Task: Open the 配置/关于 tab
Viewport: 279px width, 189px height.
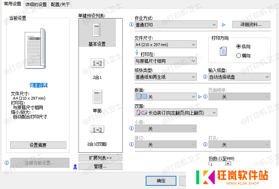Action: pos(61,4)
